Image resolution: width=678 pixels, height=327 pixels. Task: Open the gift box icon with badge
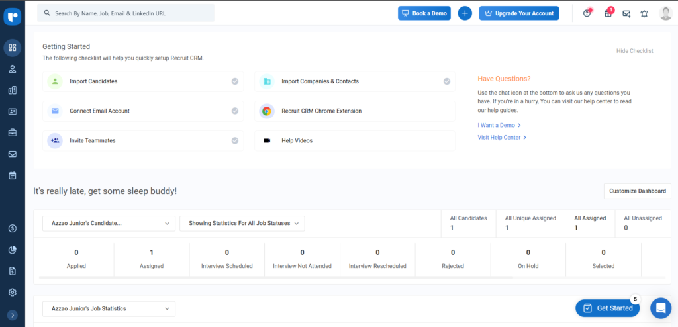click(608, 13)
